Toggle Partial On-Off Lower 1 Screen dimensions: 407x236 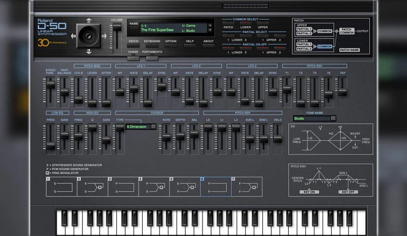pyautogui.click(x=228, y=48)
